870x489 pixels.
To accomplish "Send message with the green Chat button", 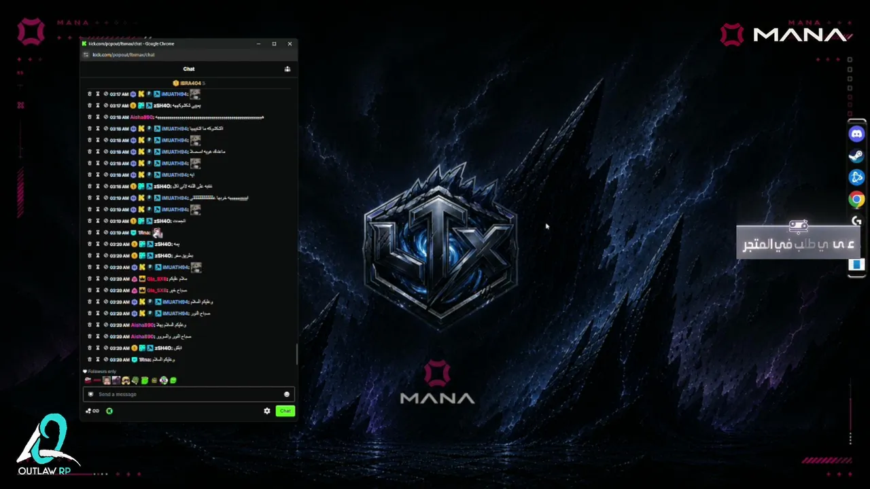I will click(x=285, y=411).
